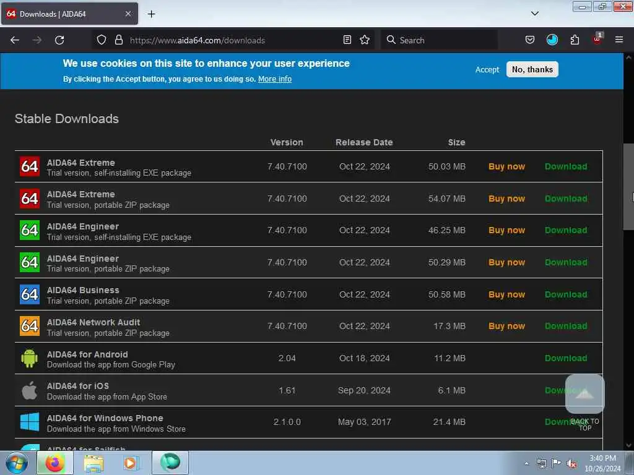
Task: Click the AIDA64 Business blue icon
Action: coord(30,294)
